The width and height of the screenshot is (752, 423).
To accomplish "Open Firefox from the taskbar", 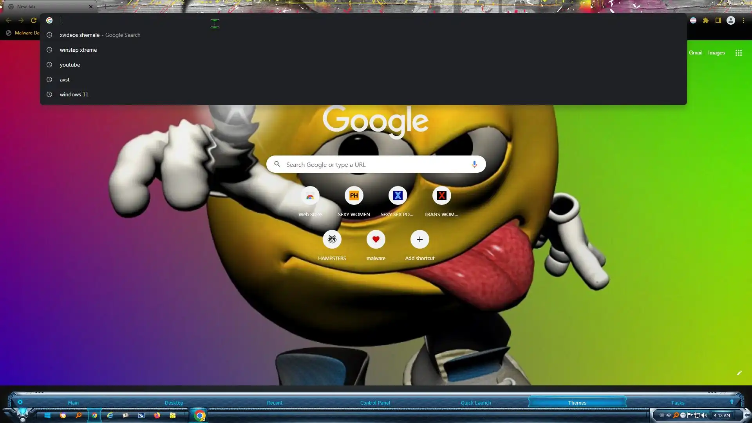I will 157,416.
